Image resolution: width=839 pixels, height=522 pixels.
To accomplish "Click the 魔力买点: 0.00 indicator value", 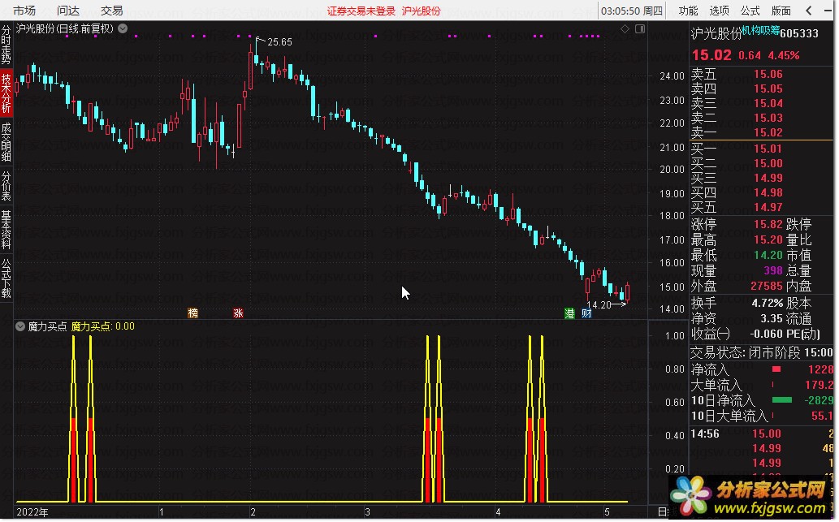I will click(x=102, y=326).
